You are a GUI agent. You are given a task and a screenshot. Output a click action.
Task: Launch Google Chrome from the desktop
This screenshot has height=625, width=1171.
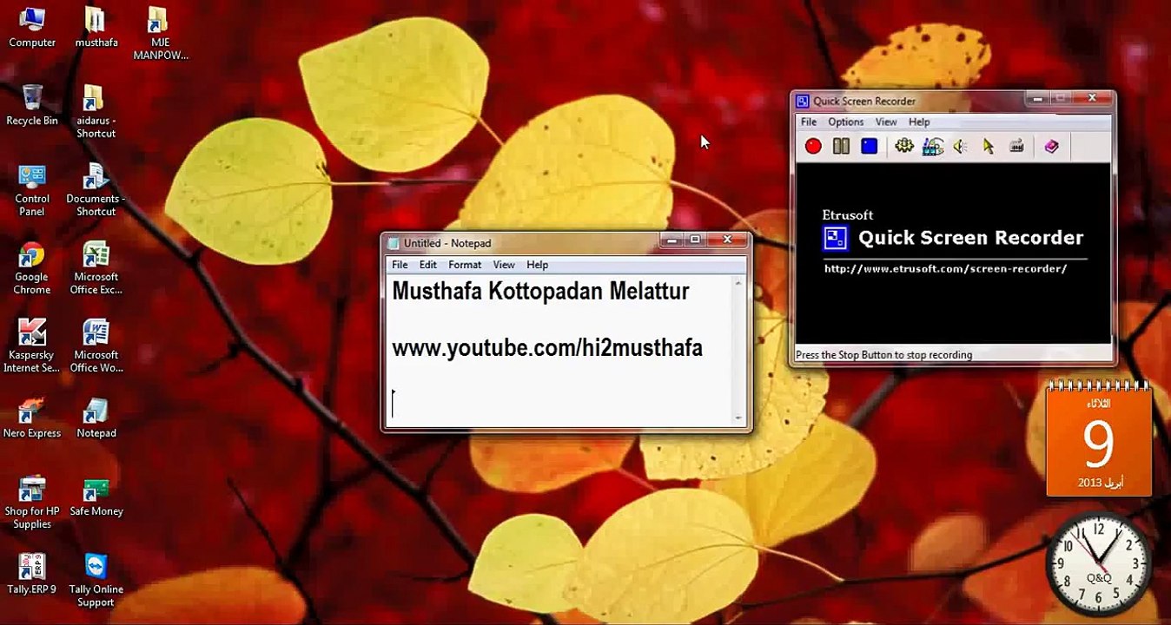point(32,268)
